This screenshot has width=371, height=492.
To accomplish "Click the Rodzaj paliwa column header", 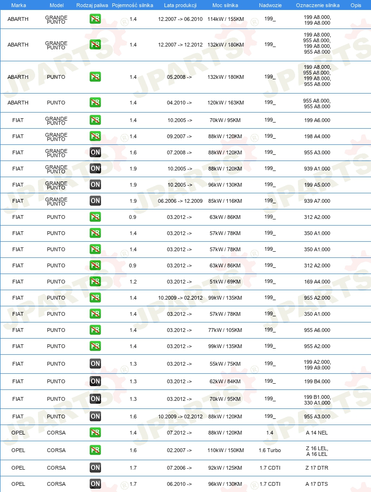I will (x=92, y=5).
